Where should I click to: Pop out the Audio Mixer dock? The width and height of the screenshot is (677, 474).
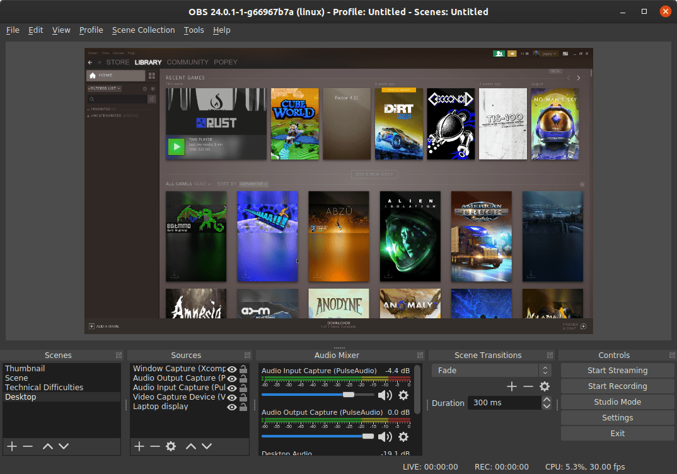tap(420, 355)
